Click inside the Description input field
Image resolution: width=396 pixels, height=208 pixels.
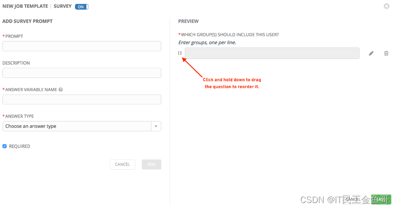coord(82,73)
